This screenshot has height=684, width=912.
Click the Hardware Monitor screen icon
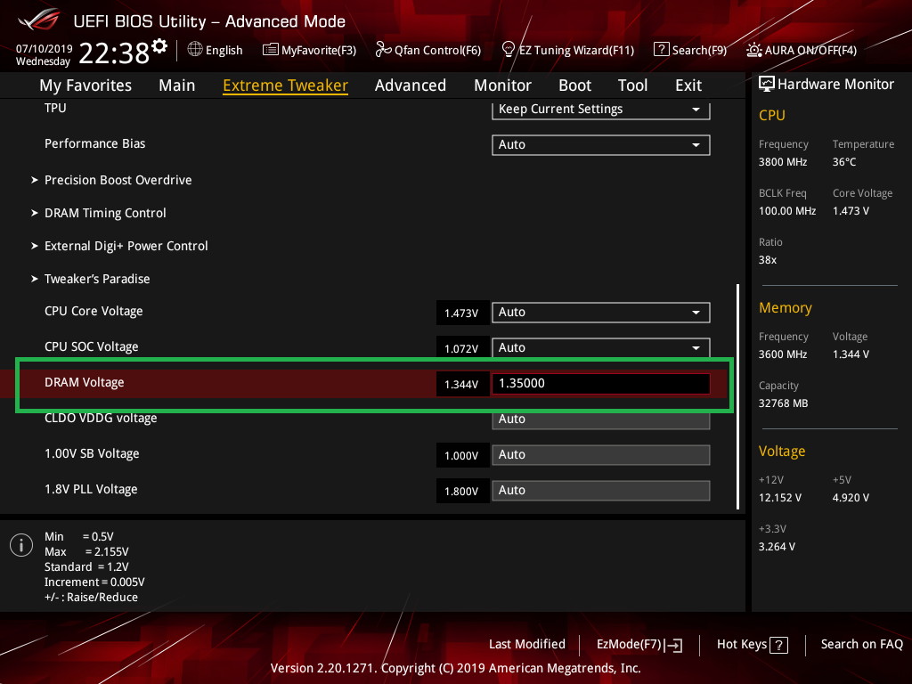pyautogui.click(x=767, y=84)
